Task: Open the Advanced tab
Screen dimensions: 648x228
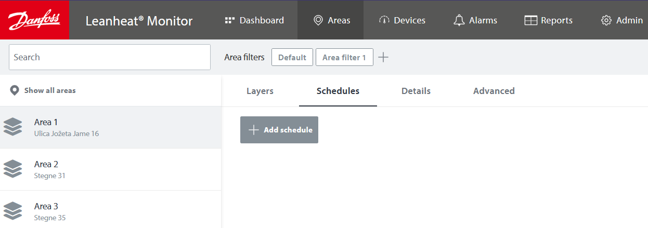Action: [494, 91]
